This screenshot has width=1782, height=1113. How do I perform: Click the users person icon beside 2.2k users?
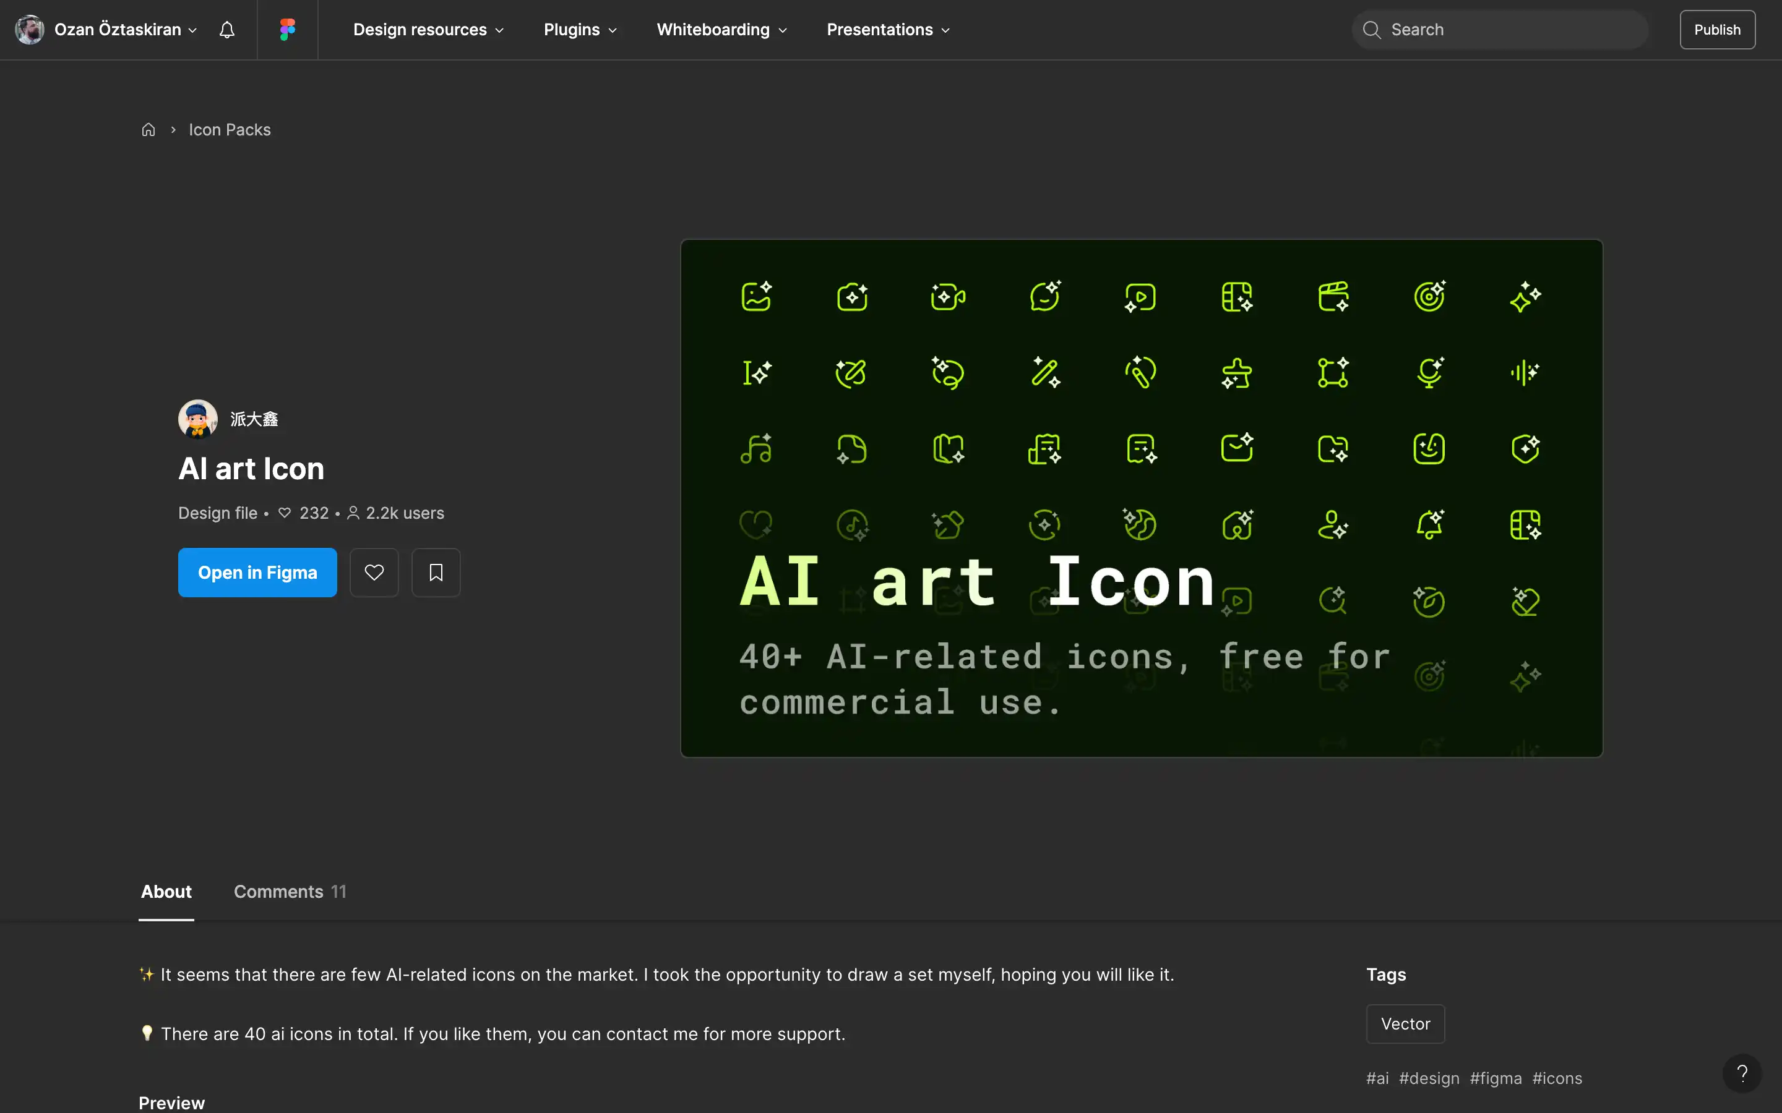coord(353,513)
